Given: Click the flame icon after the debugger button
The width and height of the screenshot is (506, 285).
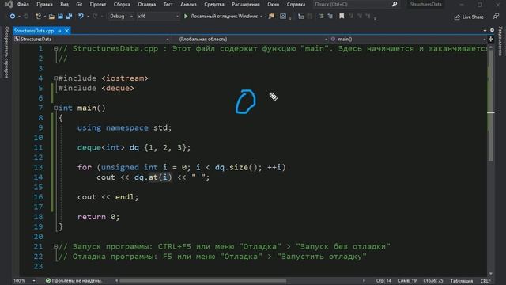Looking at the screenshot, I should pyautogui.click(x=271, y=16).
